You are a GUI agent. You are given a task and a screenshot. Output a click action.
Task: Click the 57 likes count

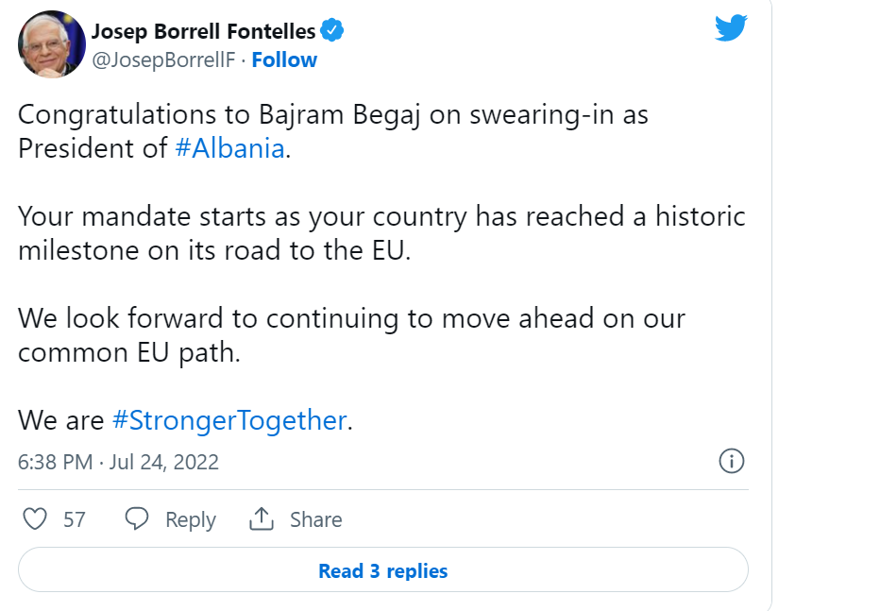tap(75, 519)
